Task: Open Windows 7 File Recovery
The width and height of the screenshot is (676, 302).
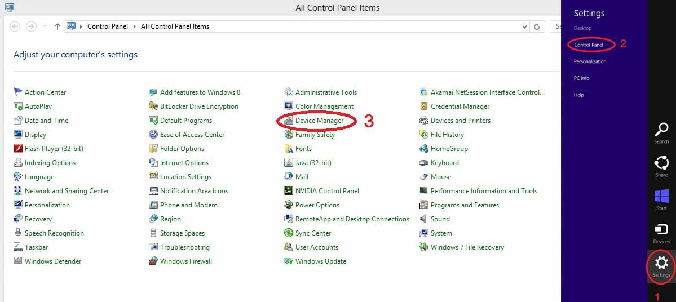Action: tap(467, 247)
